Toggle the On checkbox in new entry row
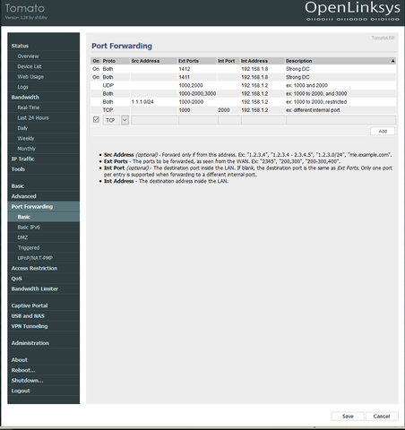405x430 pixels. (96, 120)
